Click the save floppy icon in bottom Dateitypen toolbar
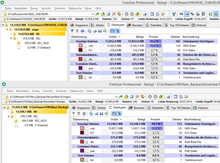Image resolution: width=220 pixels, height=163 pixels. point(102,113)
